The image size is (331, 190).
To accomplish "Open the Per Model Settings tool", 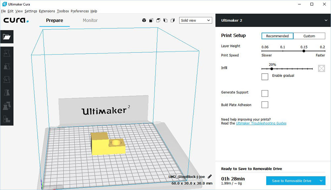I will tap(7, 106).
